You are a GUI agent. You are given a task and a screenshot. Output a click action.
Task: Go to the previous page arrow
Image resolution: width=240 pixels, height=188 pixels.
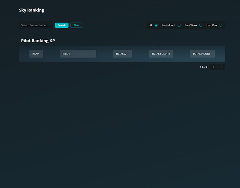point(213,67)
